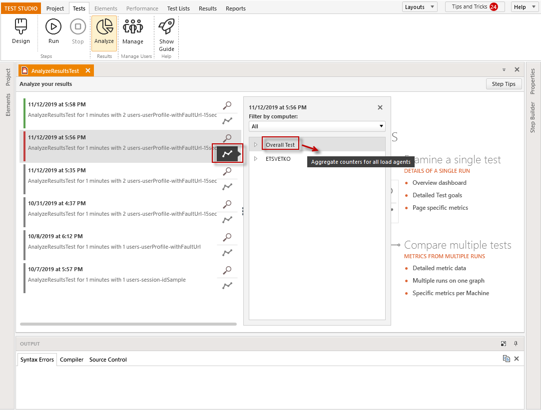Click the results list horizontal scrollbar
Viewport: 541px width, 410px height.
tap(128, 324)
